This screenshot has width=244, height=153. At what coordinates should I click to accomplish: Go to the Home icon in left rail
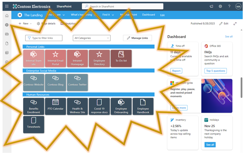tap(7, 16)
